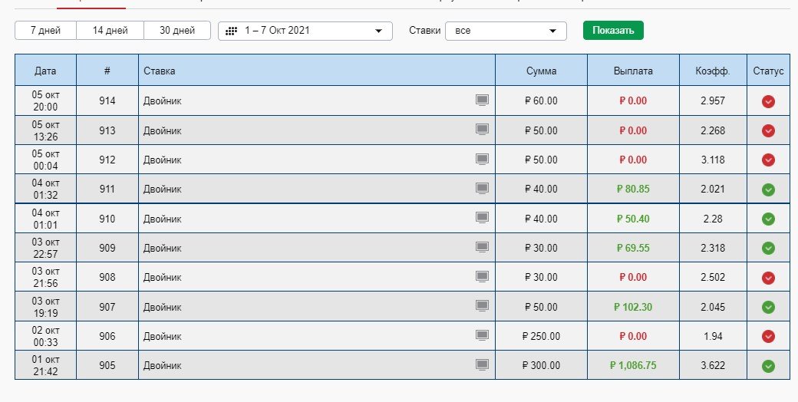
Task: Sort by the Дата column header
Action: (x=45, y=71)
